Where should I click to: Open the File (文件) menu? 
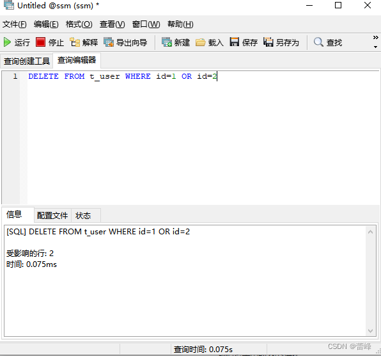coord(14,24)
